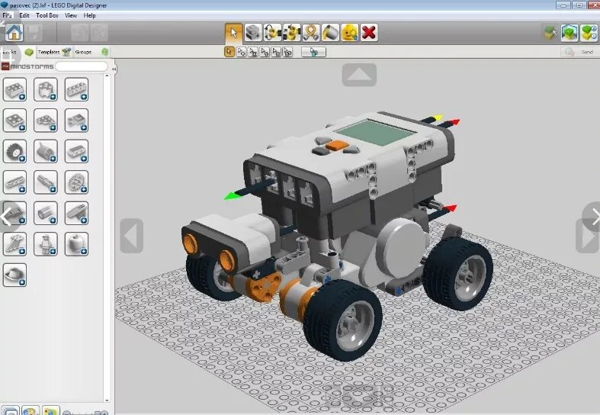Switch to the Groups tab
Viewport: 600px width, 415px height.
point(91,52)
